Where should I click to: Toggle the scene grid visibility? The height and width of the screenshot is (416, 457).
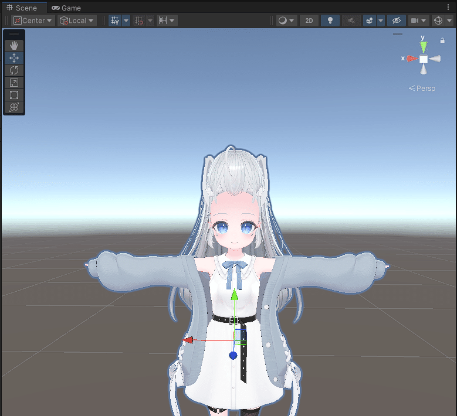coord(115,21)
